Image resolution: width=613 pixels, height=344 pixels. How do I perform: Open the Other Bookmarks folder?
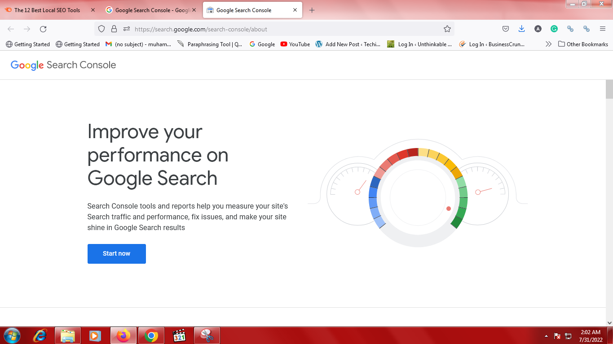point(583,44)
